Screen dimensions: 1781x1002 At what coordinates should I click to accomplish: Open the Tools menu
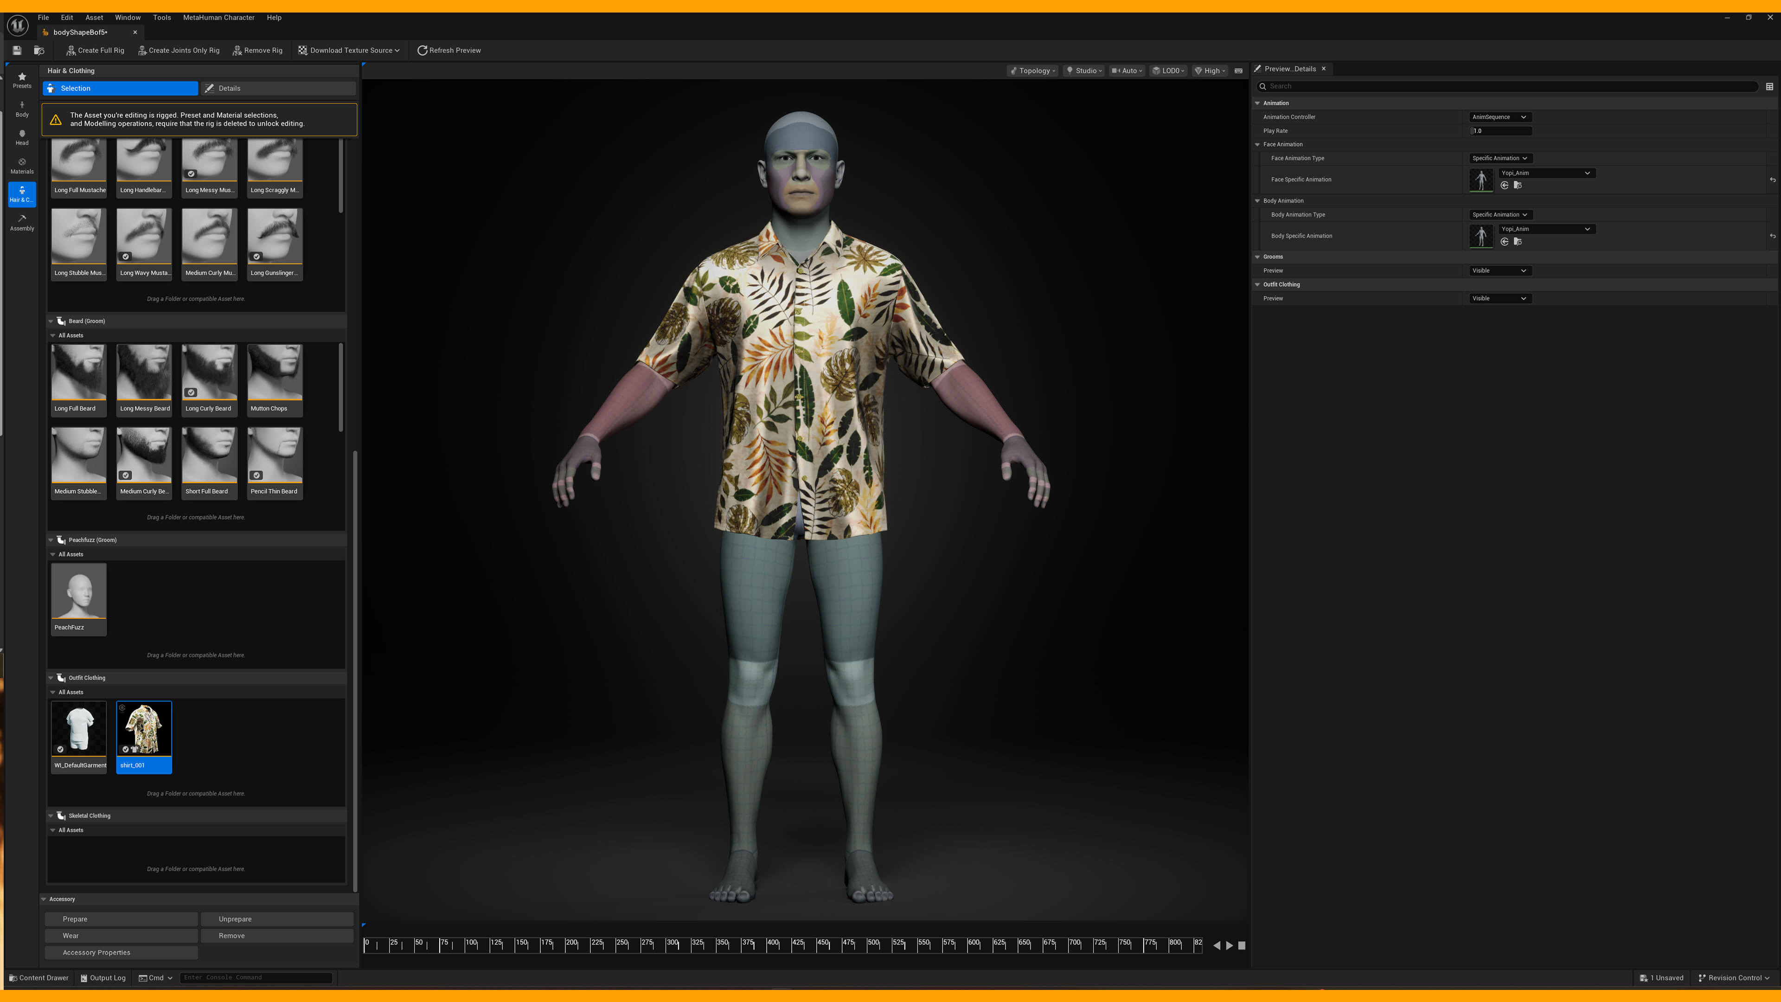[162, 17]
